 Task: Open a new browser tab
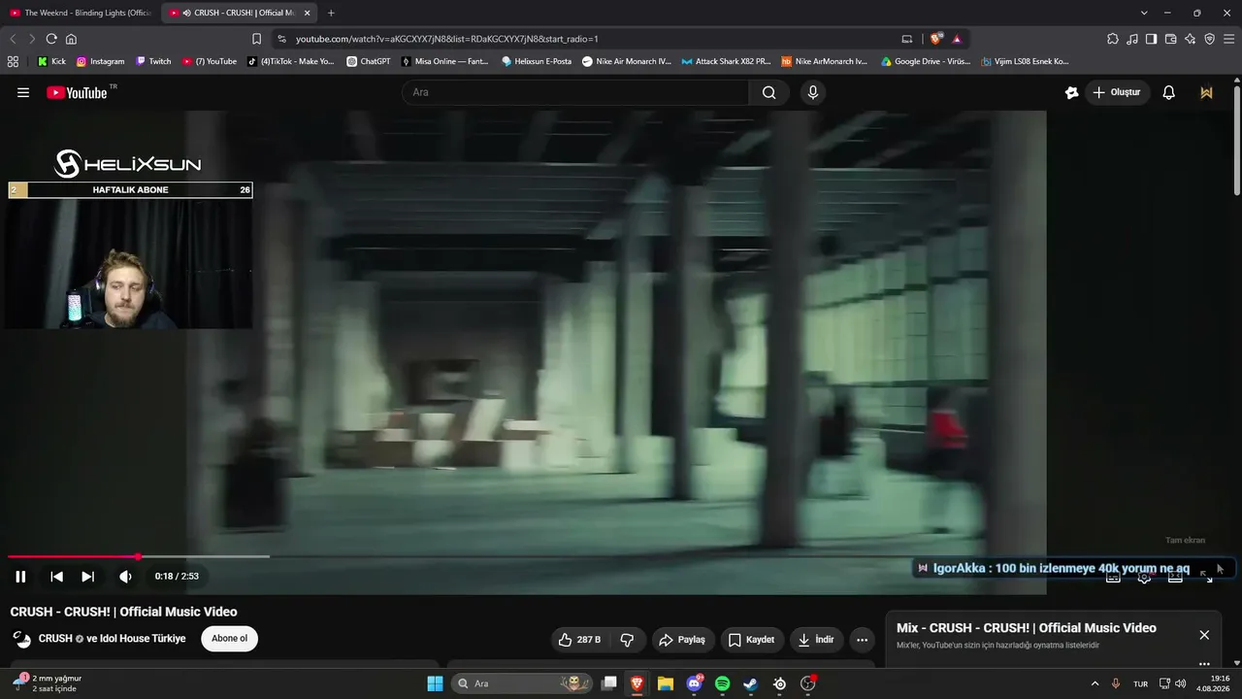pos(331,13)
